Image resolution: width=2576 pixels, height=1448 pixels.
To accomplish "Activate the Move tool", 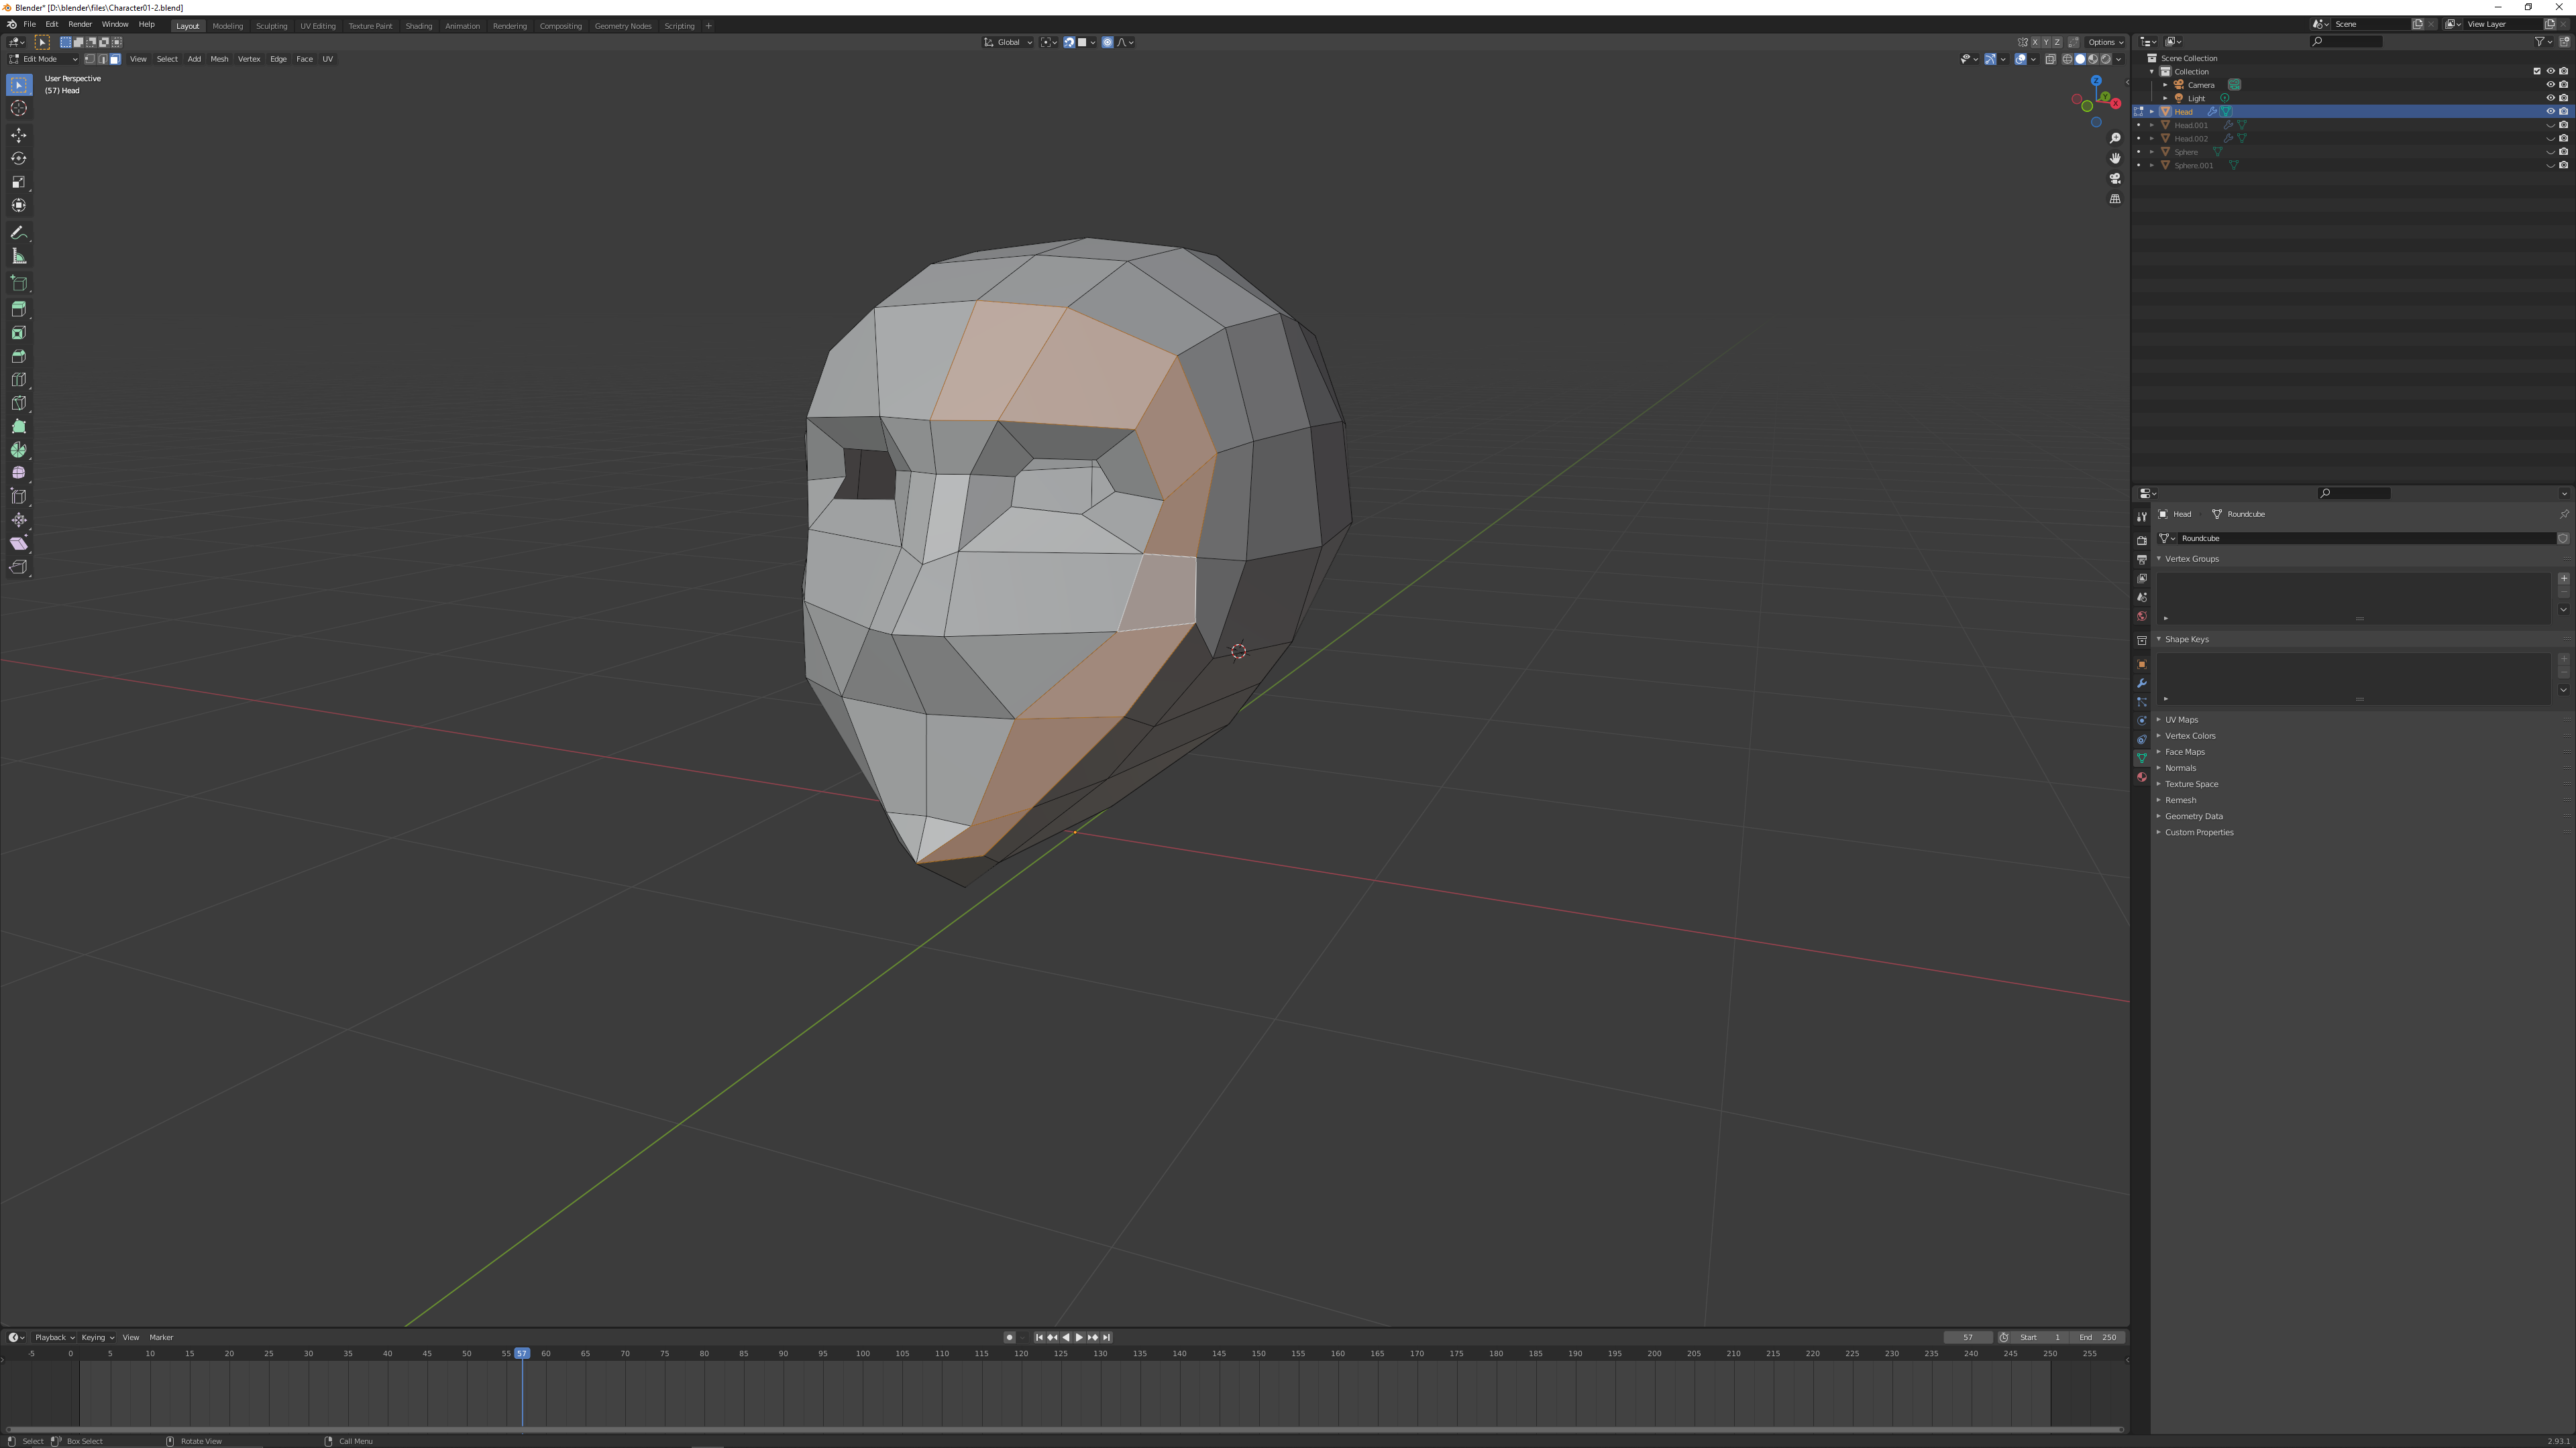I will point(19,135).
